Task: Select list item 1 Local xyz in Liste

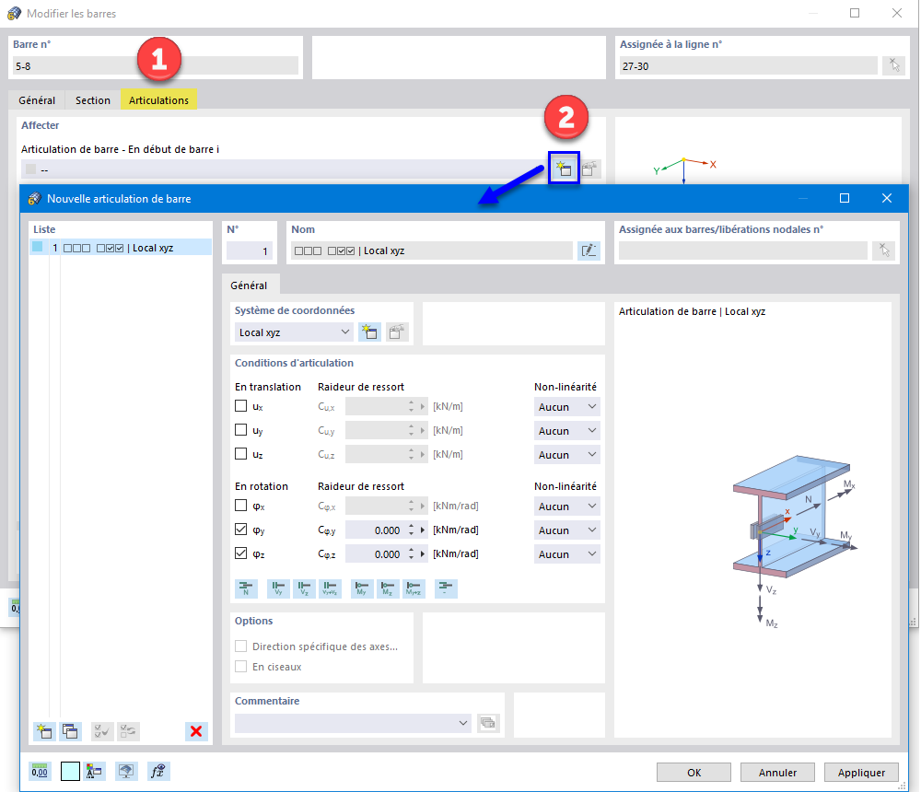Action: point(121,248)
